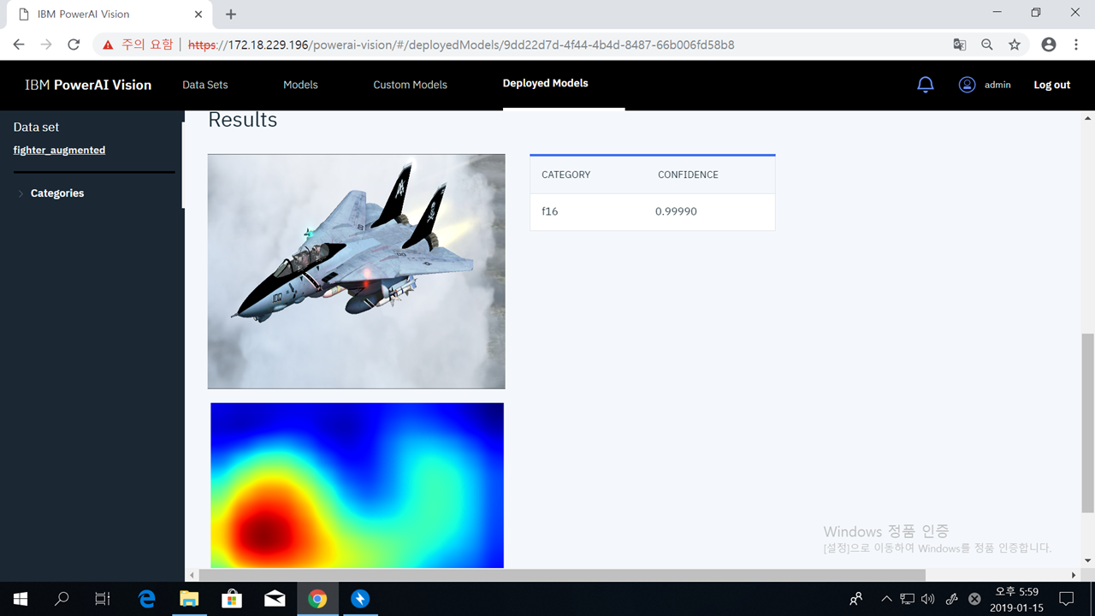Click the PowerAI Vision icon on the taskbar
The image size is (1095, 616).
pyautogui.click(x=359, y=598)
